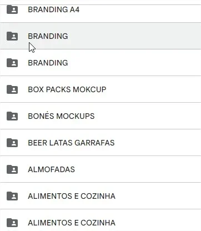Click folder icon of BRANDING row above BOX PACKS
201x231 pixels.
(x=12, y=63)
